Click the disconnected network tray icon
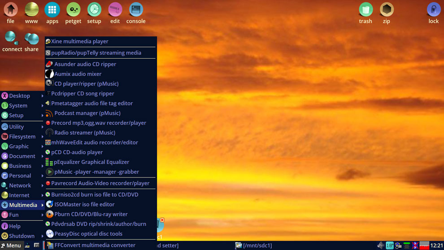The height and width of the screenshot is (250, 444). pyautogui.click(x=415, y=245)
